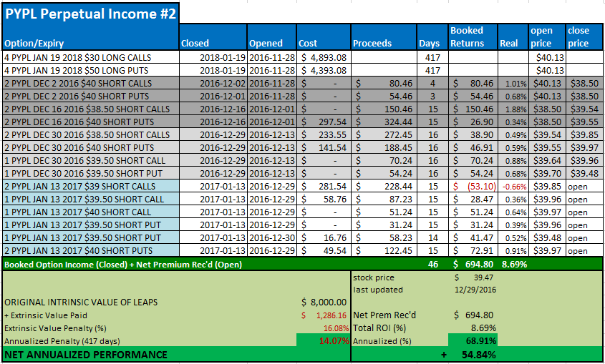The width and height of the screenshot is (605, 364).
Task: Click the cost value '16.76'
Action: [x=335, y=238]
